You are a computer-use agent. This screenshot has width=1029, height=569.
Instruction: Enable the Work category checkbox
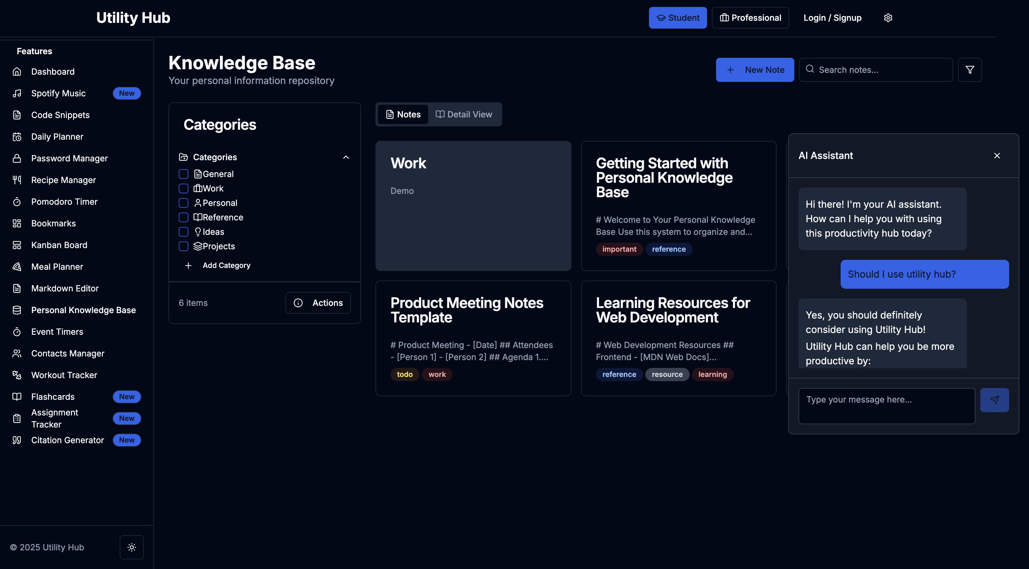[183, 188]
